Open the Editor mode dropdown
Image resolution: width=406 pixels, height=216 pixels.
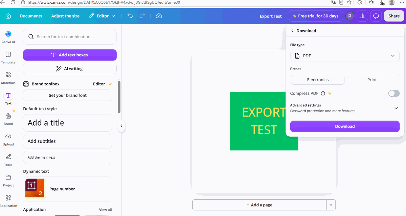click(102, 16)
